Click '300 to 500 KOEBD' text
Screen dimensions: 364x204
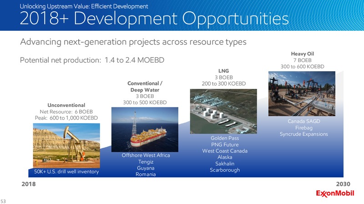pos(145,102)
